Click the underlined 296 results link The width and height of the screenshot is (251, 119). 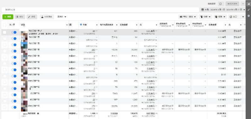93,93
